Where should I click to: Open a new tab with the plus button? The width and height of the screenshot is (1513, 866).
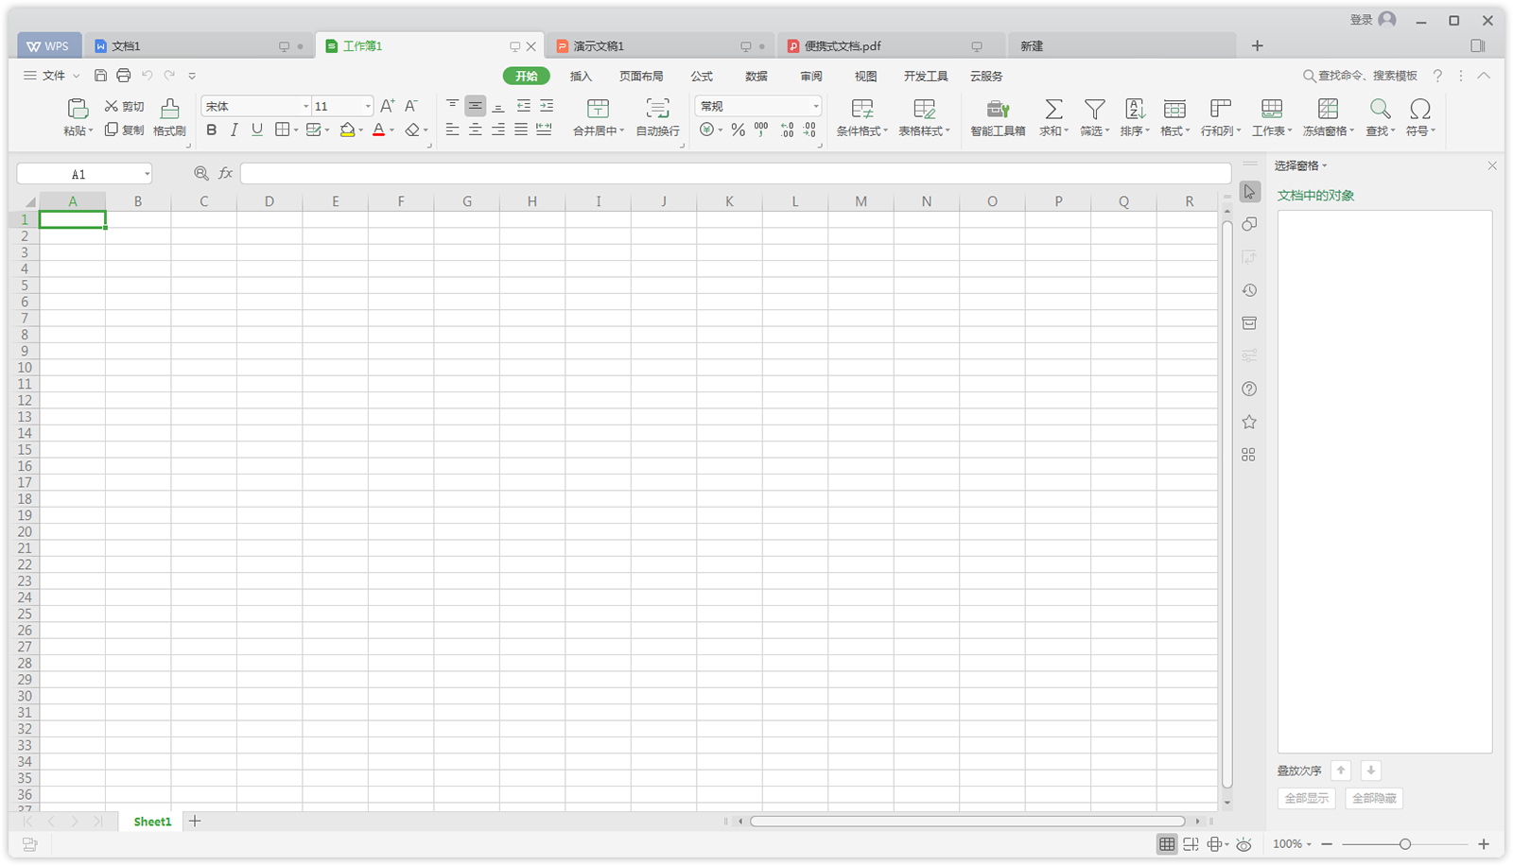click(1257, 45)
